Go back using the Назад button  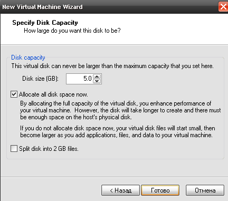click(120, 190)
